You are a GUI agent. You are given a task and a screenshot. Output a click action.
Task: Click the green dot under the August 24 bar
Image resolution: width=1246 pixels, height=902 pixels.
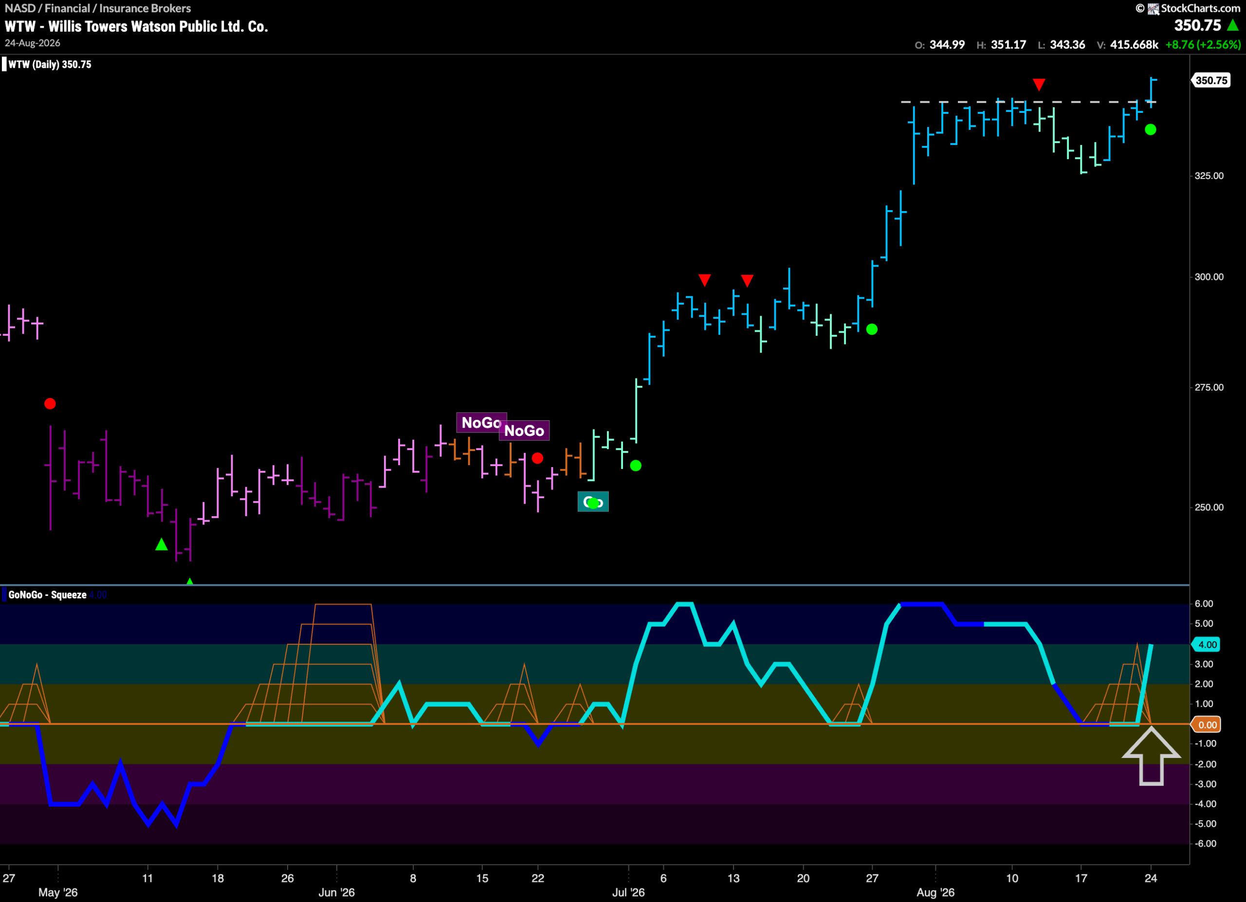coord(1151,129)
